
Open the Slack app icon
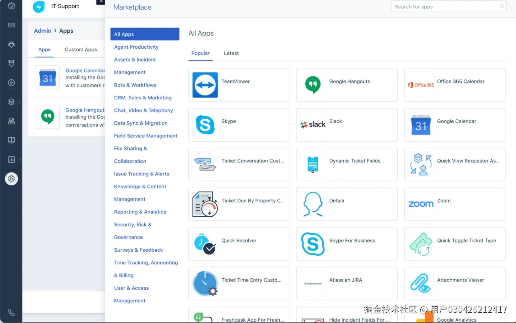pos(313,124)
